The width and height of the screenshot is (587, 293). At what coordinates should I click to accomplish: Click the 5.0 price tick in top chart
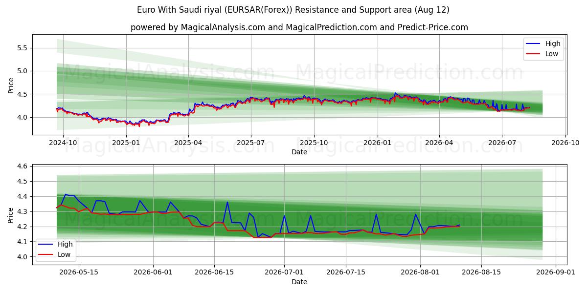23,71
